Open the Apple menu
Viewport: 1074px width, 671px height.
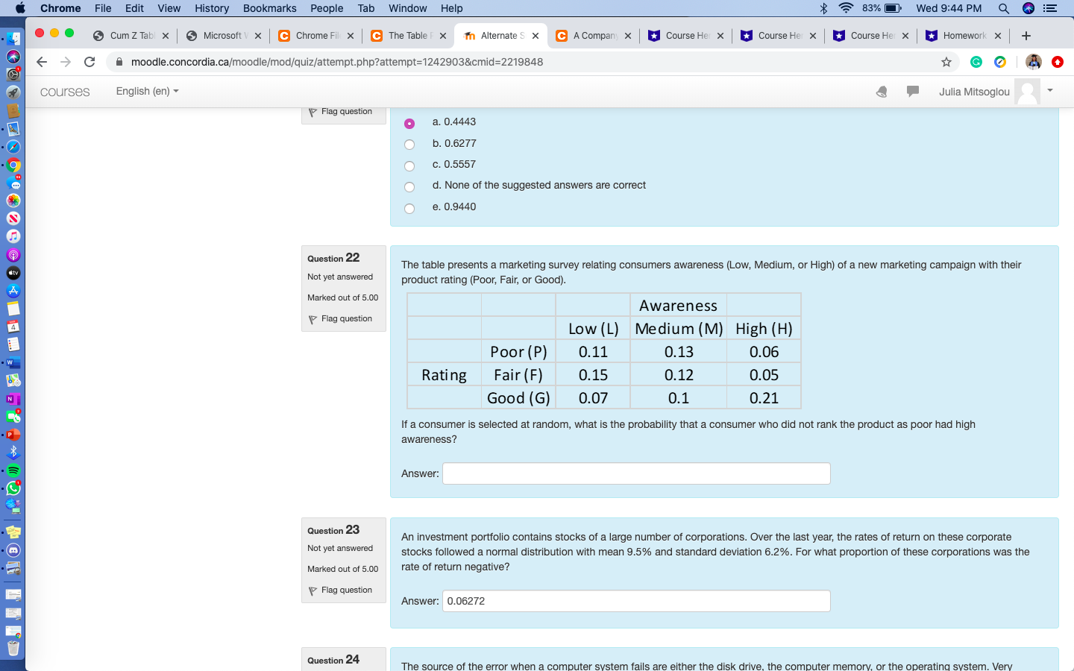pyautogui.click(x=20, y=8)
